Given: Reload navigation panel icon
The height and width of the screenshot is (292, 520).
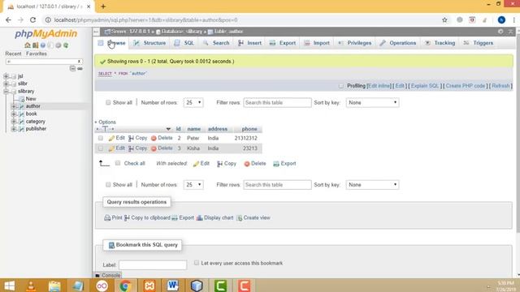Looking at the screenshot, I should [x=66, y=45].
